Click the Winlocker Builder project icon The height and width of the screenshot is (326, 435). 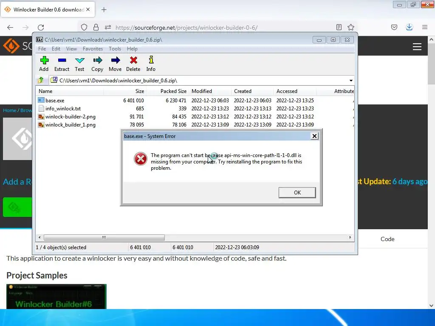(17, 139)
